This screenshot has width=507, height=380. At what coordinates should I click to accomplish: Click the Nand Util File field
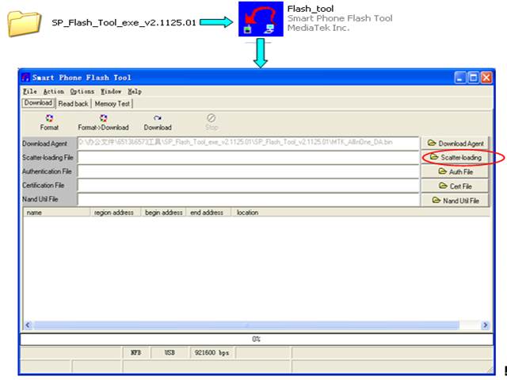[x=248, y=199]
